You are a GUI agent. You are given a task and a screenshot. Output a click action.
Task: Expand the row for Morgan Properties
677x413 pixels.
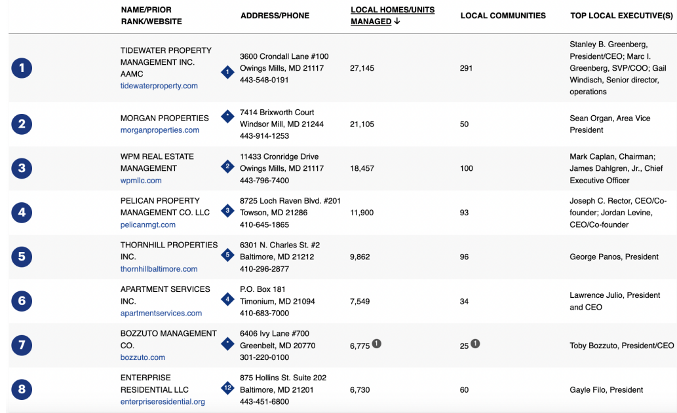22,124
